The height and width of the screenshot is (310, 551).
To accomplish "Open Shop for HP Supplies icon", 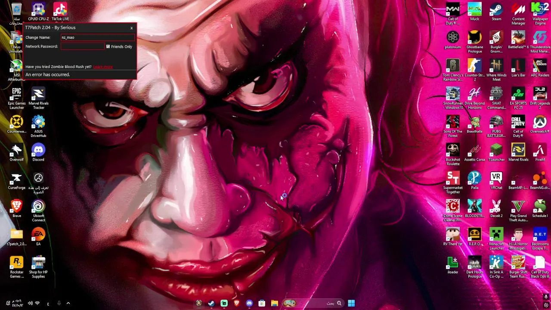I will [x=38, y=267].
